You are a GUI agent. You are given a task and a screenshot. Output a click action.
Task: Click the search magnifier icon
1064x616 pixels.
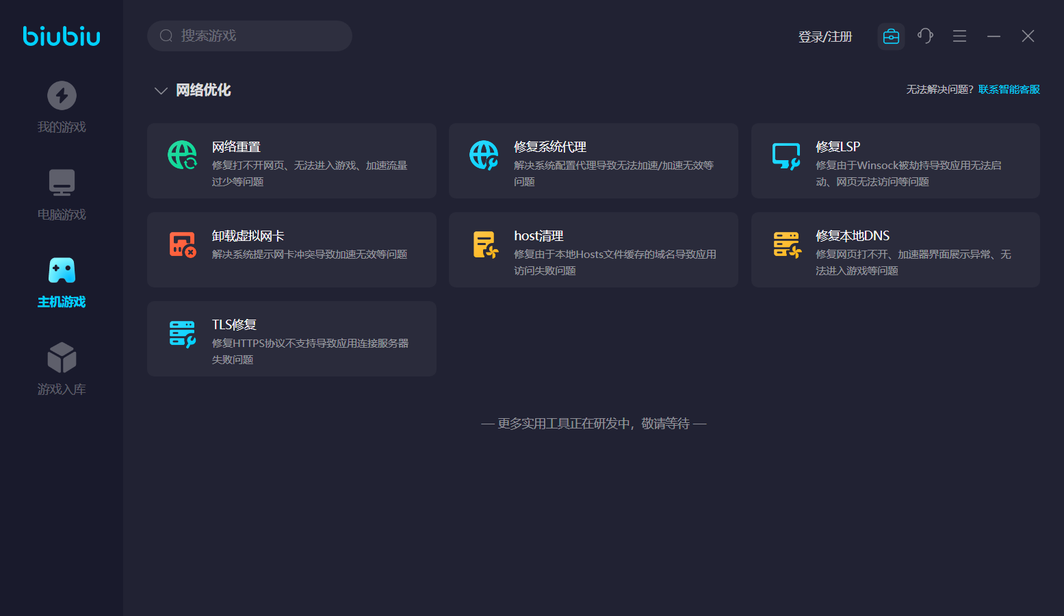tap(166, 36)
